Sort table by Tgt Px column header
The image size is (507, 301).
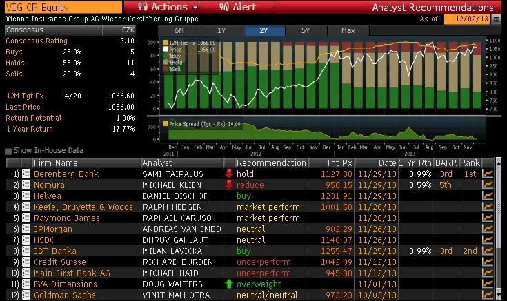tap(331, 163)
